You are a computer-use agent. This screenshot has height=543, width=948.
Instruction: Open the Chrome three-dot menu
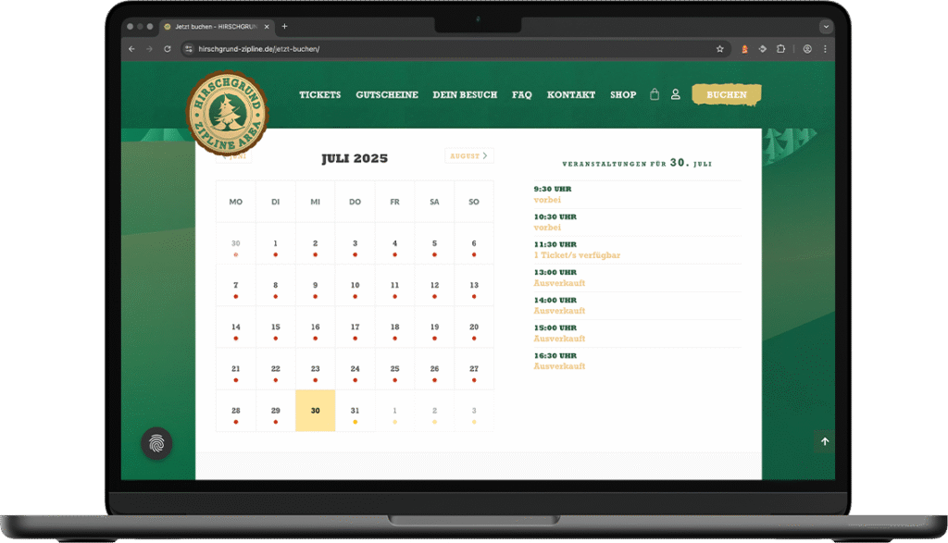(825, 49)
